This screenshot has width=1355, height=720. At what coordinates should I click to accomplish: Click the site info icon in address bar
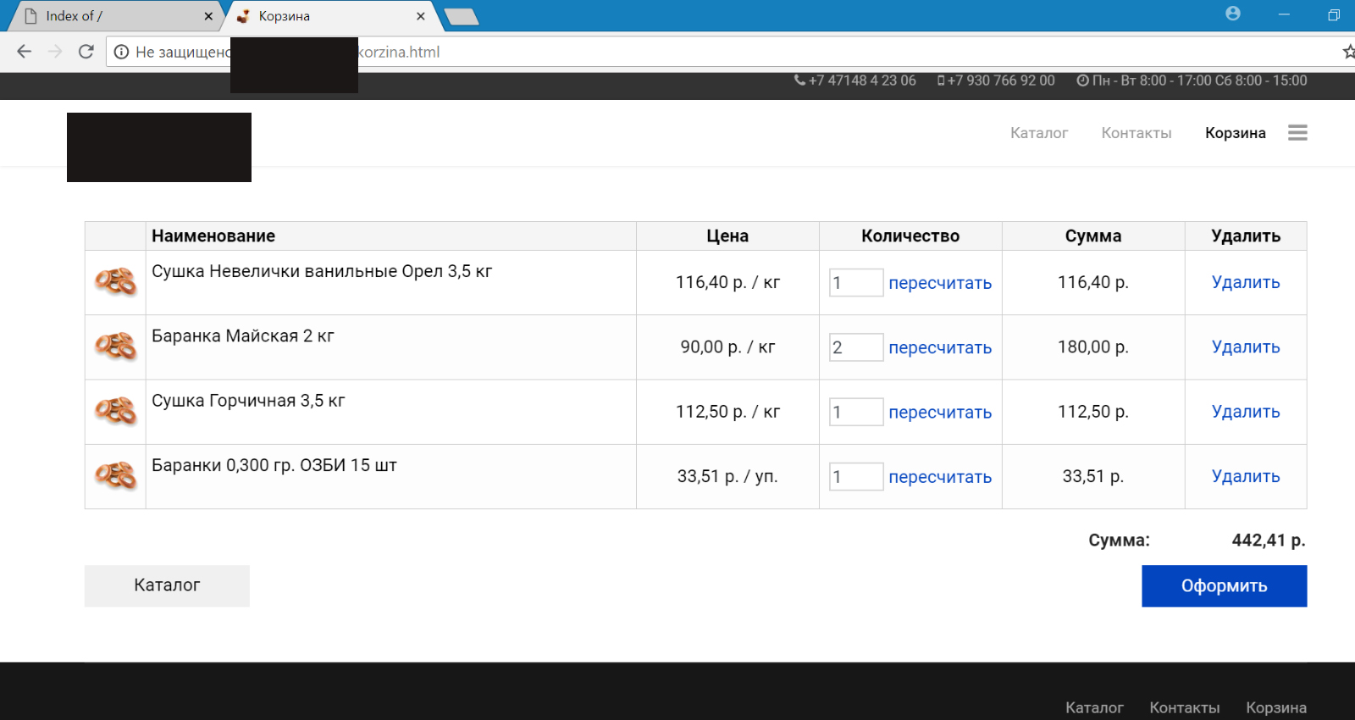121,52
